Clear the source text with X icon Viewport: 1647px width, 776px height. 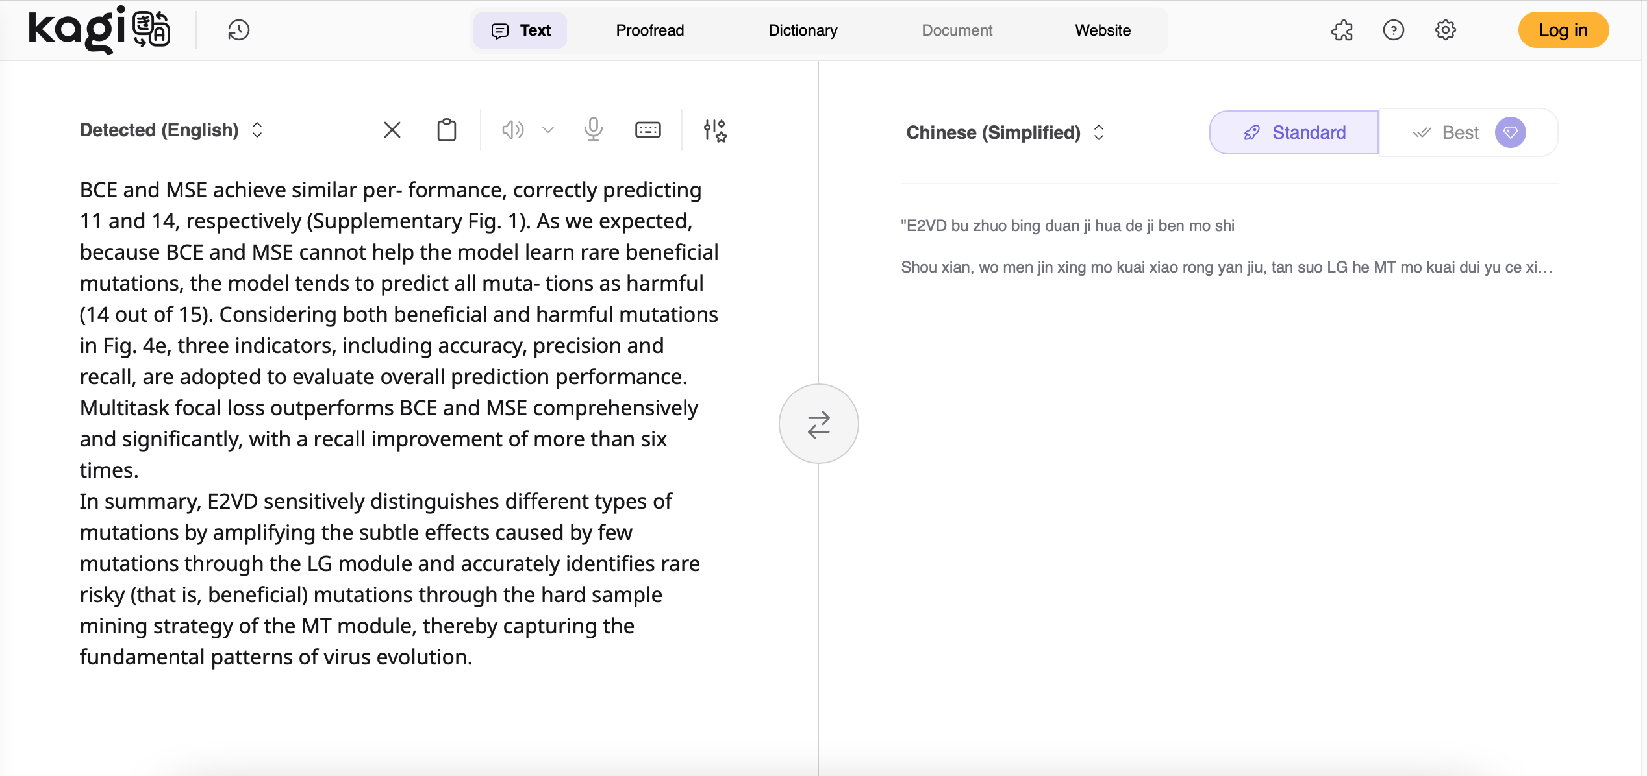tap(392, 130)
